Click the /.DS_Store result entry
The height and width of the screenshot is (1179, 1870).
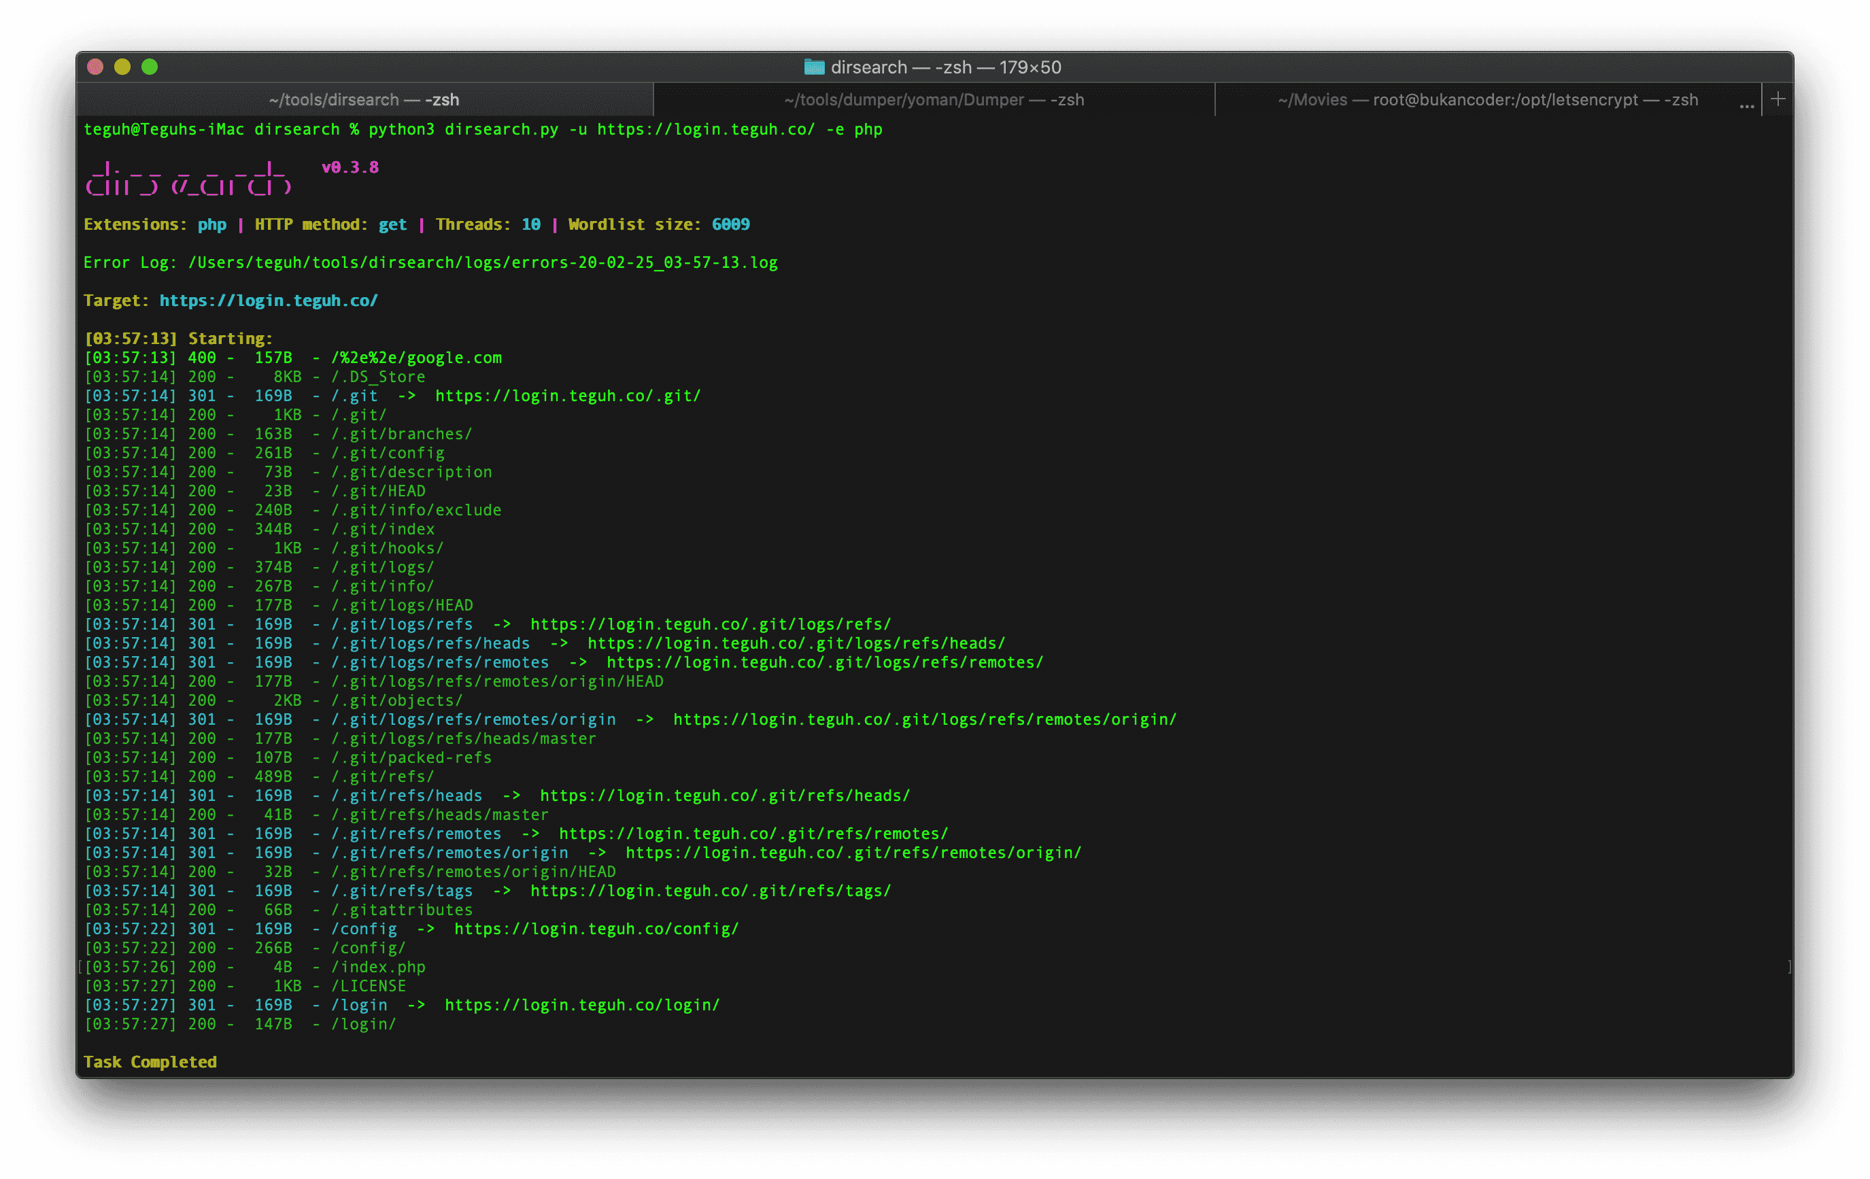[x=378, y=377]
